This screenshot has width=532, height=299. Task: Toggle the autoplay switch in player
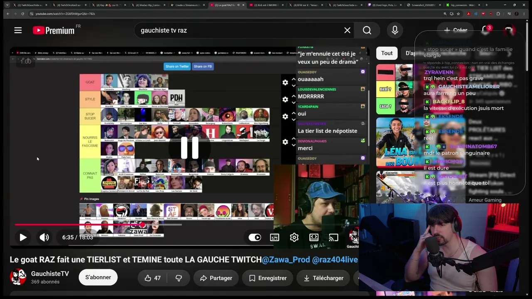click(x=255, y=238)
